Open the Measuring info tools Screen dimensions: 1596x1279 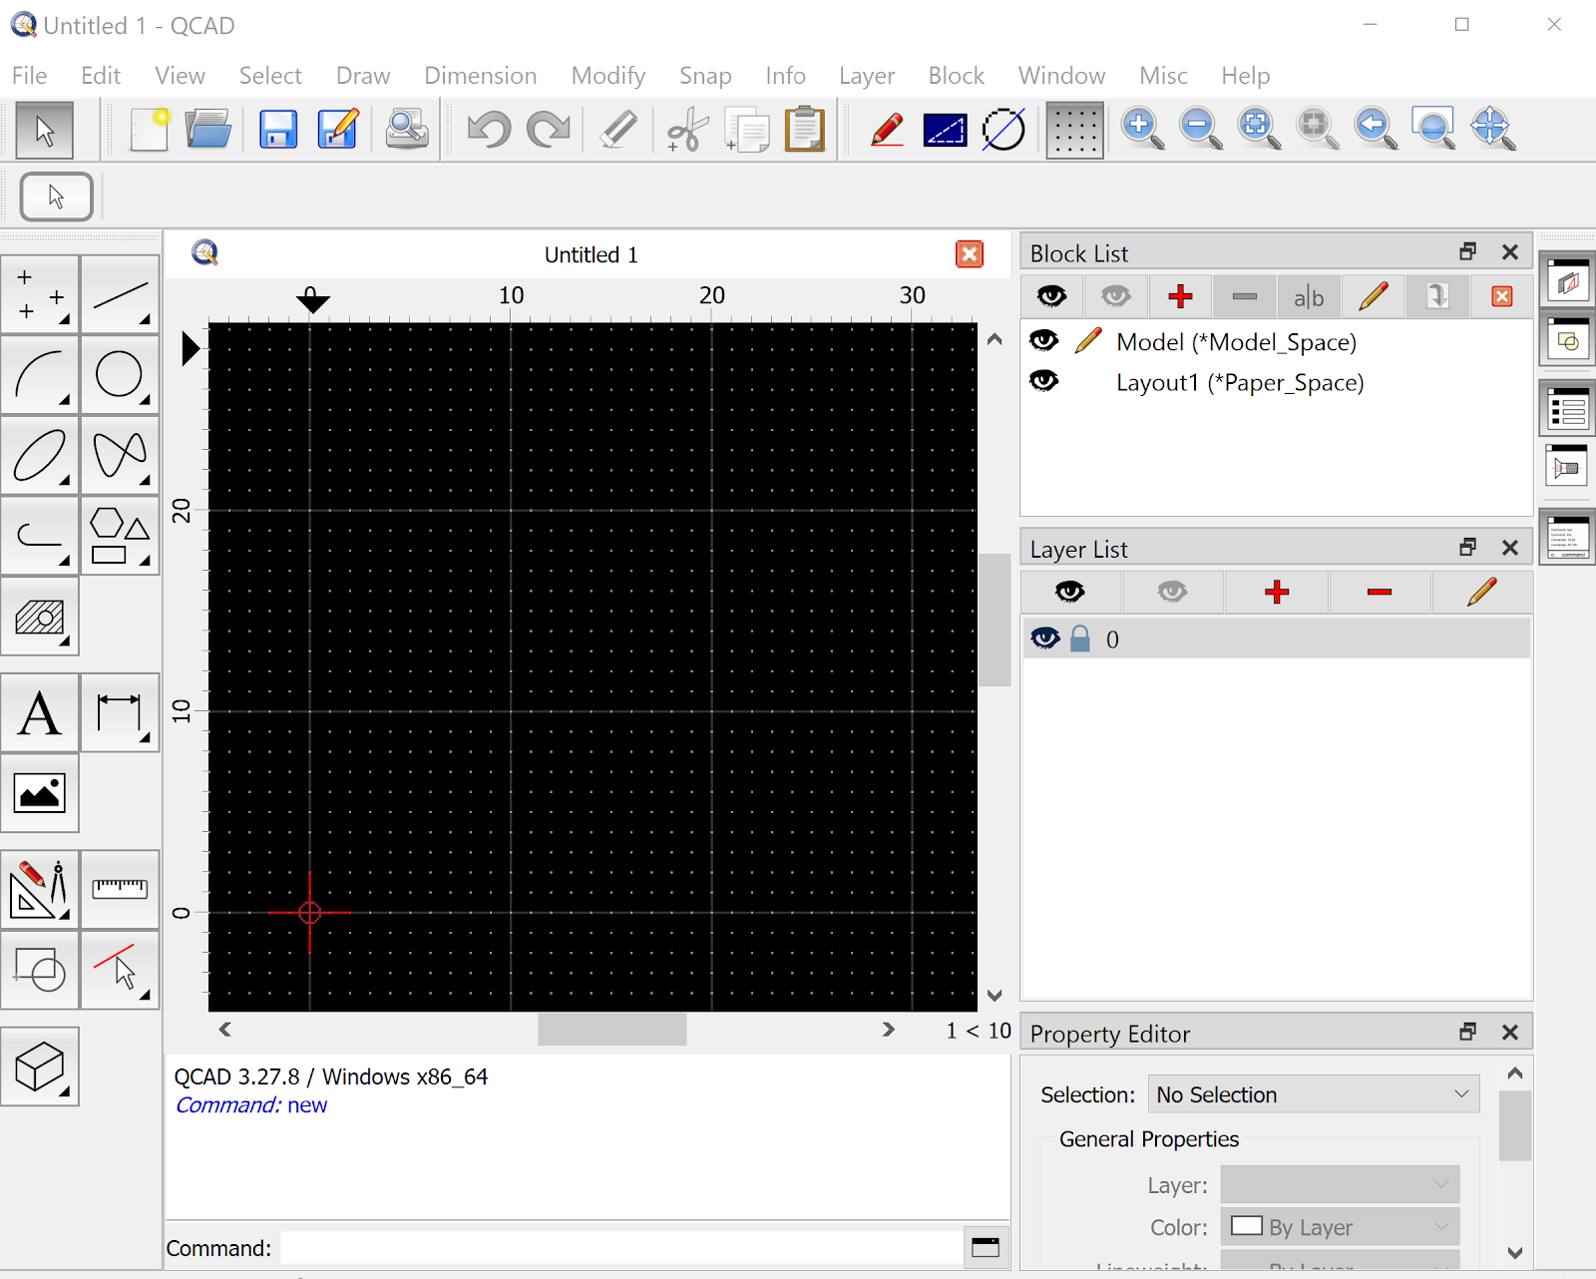point(120,889)
